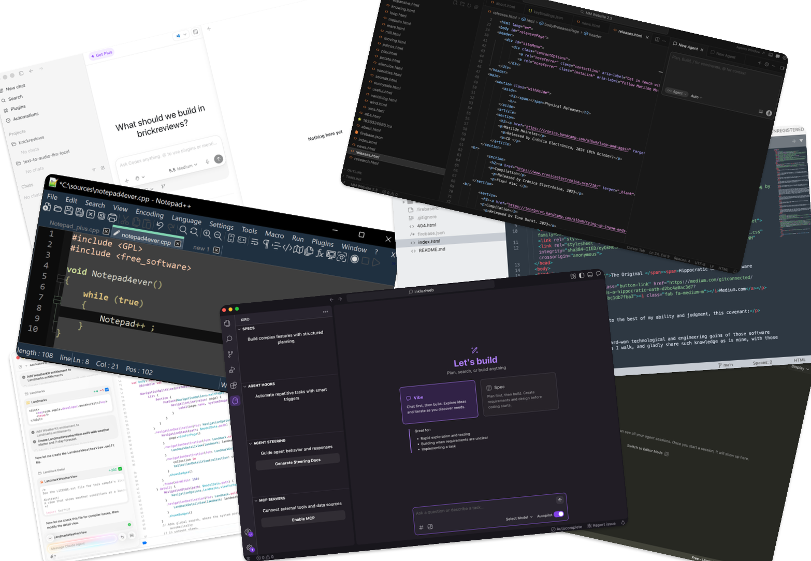
Task: Select Kiro ghost icon in activity bar
Action: pos(235,401)
